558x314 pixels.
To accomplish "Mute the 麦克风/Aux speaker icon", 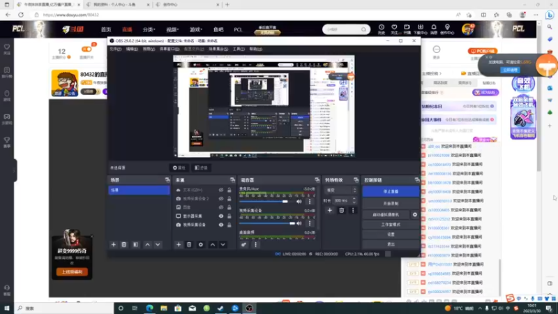I will 299,202.
